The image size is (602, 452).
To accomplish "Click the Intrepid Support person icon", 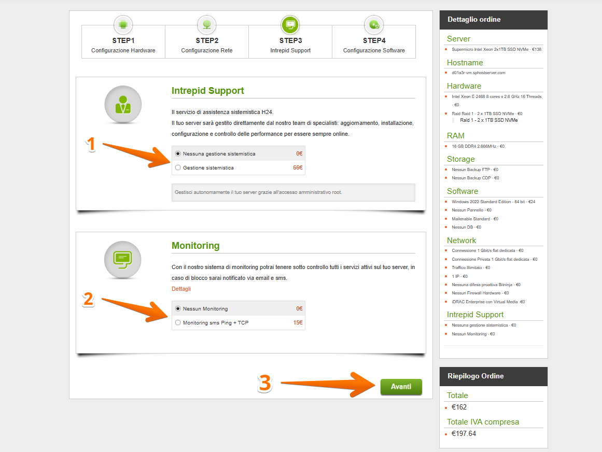I will (123, 104).
